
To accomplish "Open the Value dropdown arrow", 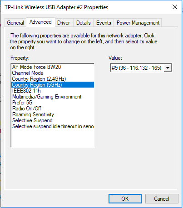I will pos(168,68).
